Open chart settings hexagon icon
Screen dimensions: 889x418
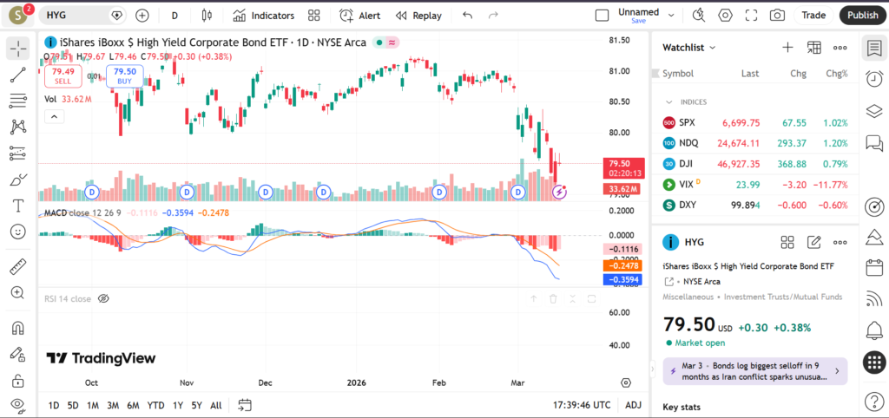click(x=725, y=15)
